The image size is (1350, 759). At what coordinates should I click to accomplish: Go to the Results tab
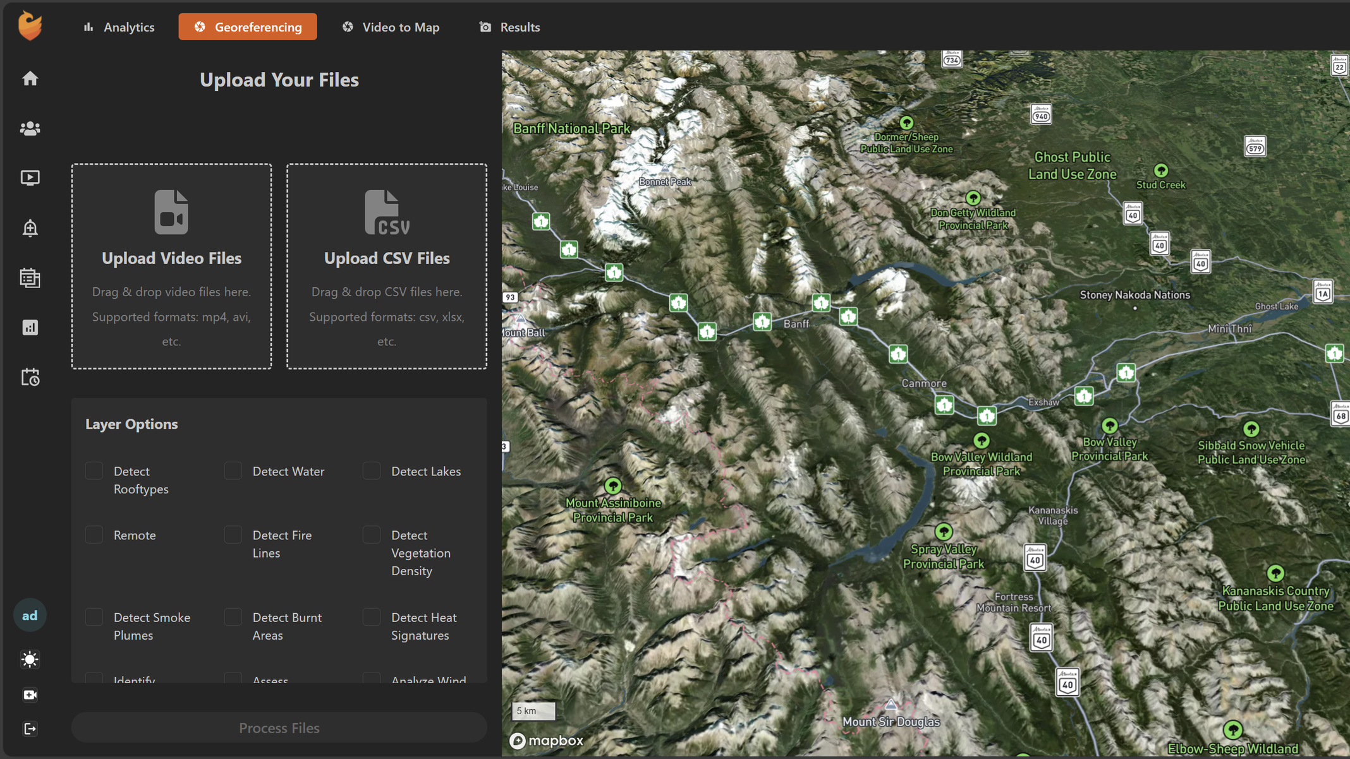(x=509, y=27)
